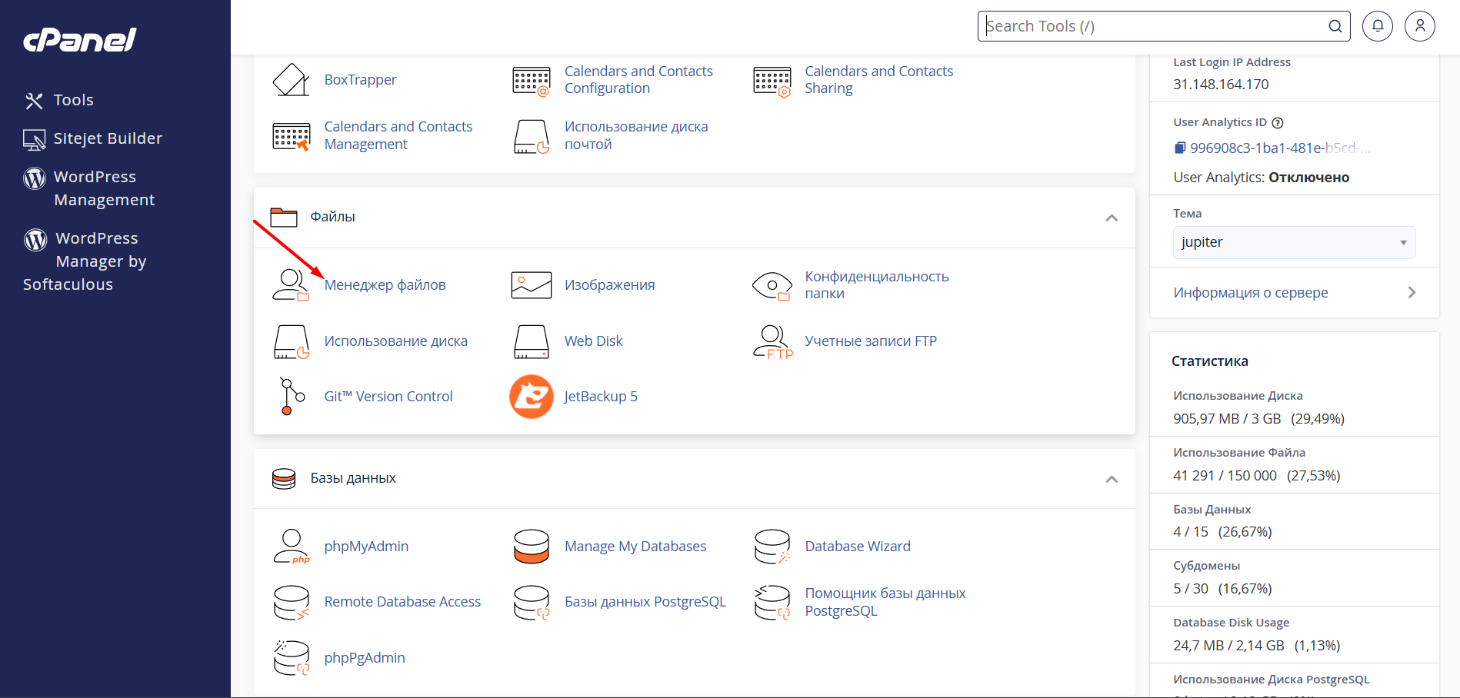The width and height of the screenshot is (1460, 698).
Task: Open the Тема jupiter dropdown
Action: [x=1294, y=242]
